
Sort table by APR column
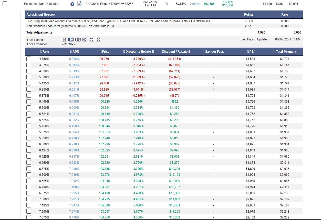point(74,52)
